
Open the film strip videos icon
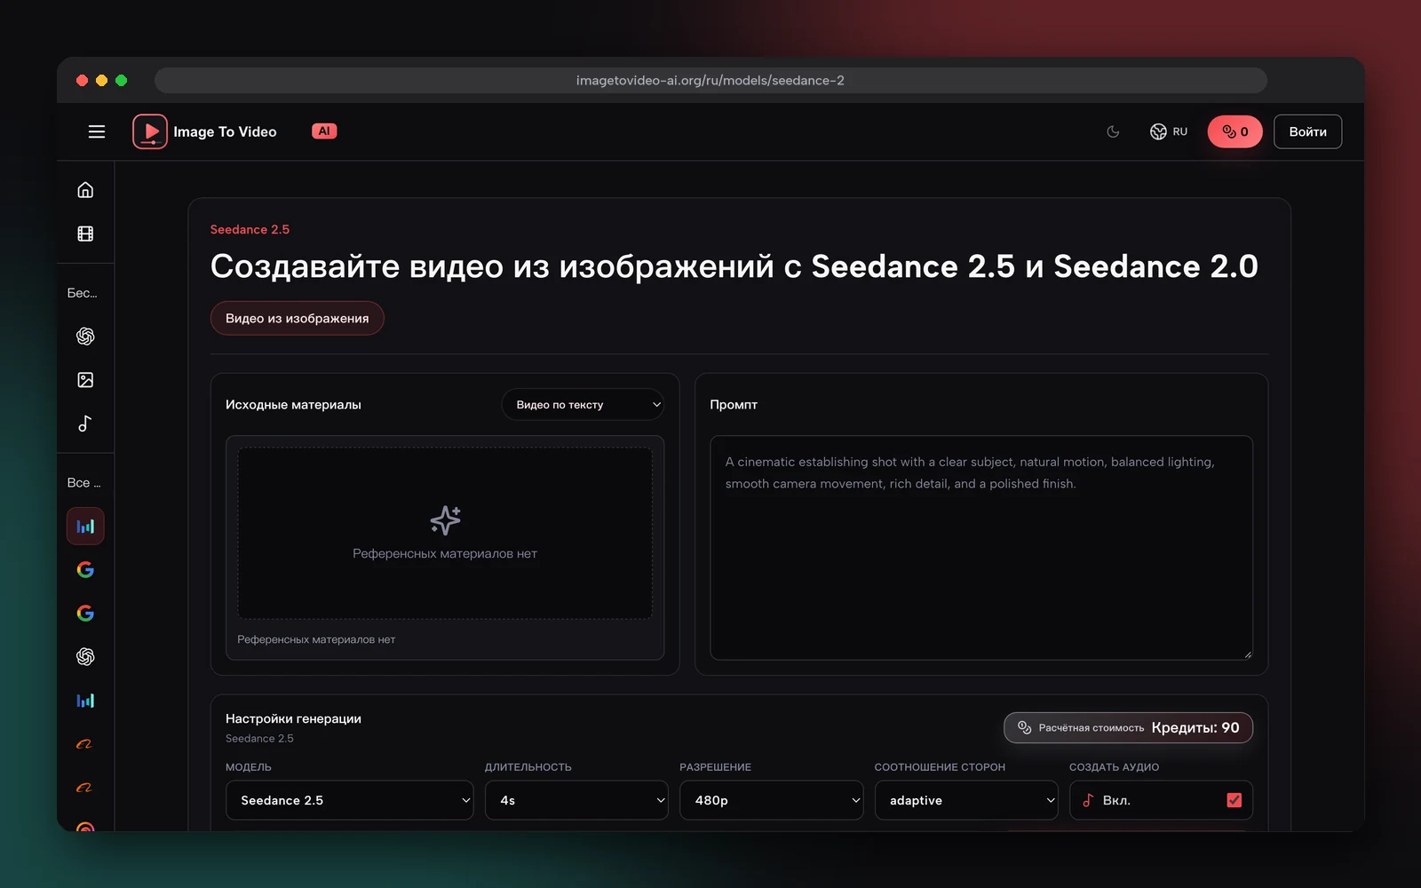pyautogui.click(x=85, y=234)
